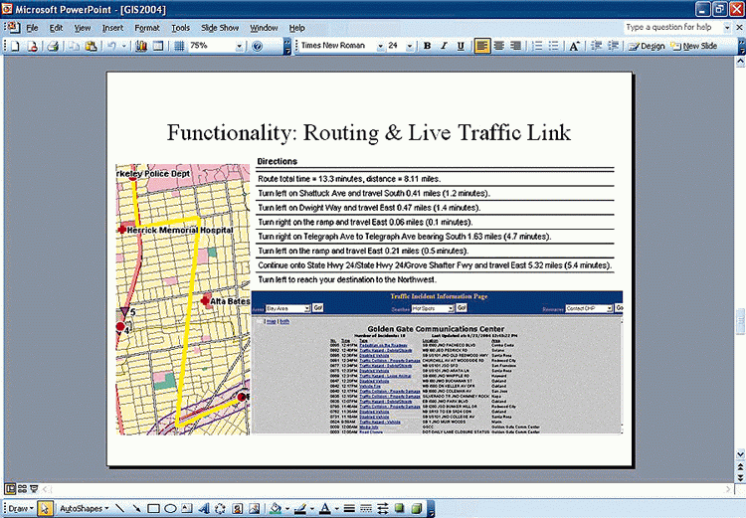Apply numbered list formatting
746x518 pixels.
coord(537,46)
